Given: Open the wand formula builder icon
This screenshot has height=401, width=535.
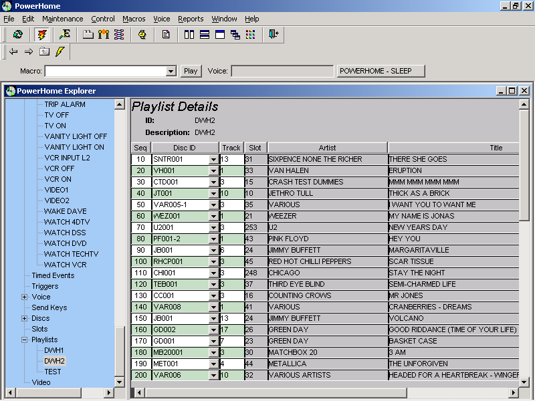Looking at the screenshot, I should click(x=64, y=35).
